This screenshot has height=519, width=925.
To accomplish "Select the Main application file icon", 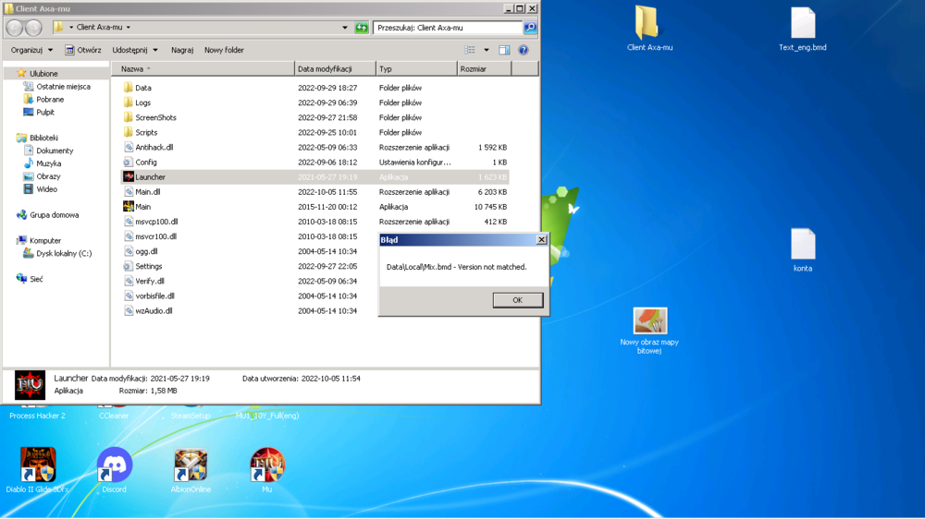I will [128, 207].
